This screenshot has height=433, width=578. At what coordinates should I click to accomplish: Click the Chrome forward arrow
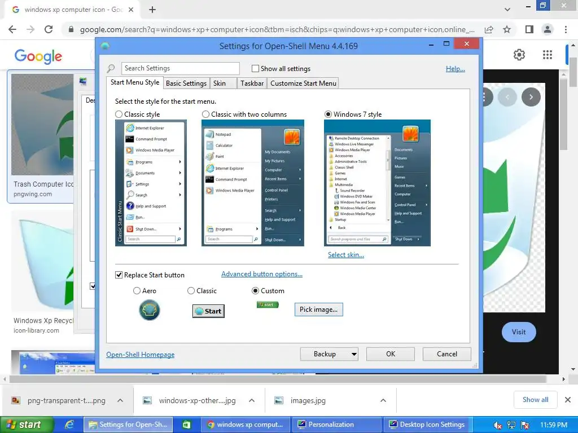(x=30, y=29)
